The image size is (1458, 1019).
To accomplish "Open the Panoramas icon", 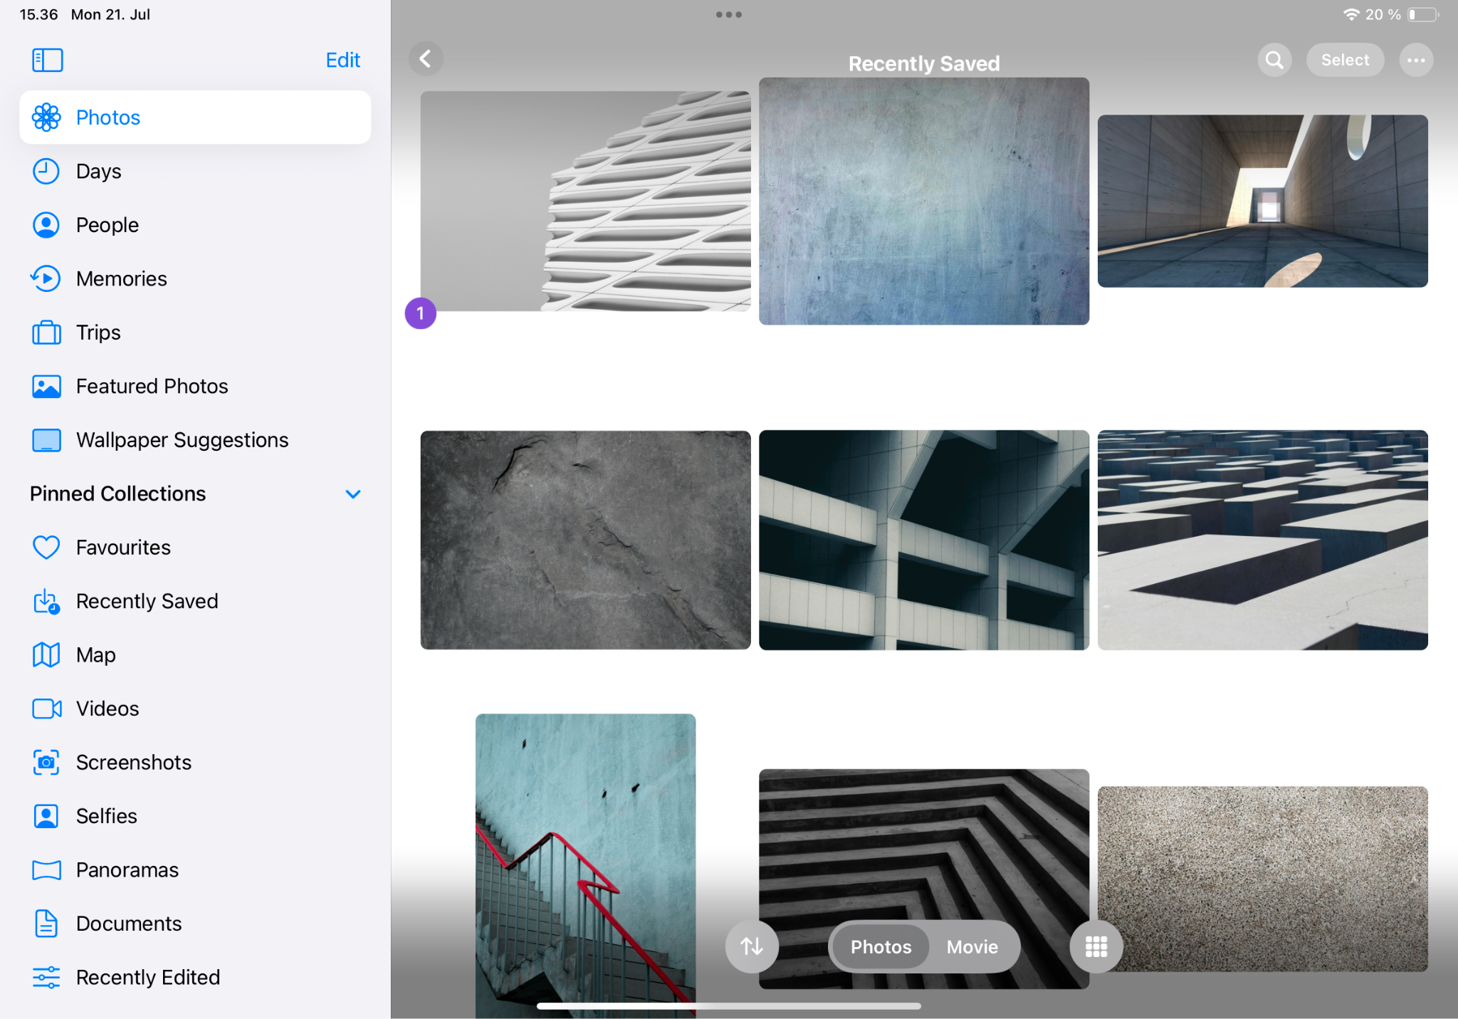I will tap(46, 870).
